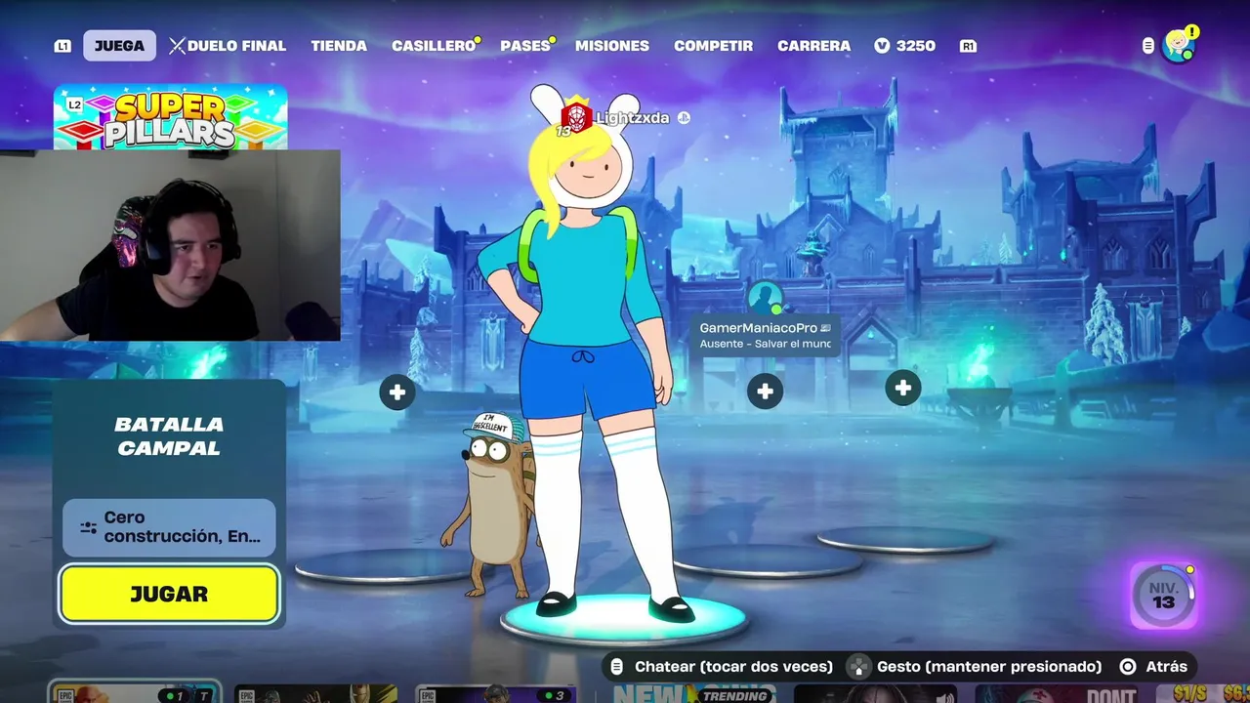Open the COMPETIR tab
This screenshot has height=703, width=1250.
coord(713,46)
